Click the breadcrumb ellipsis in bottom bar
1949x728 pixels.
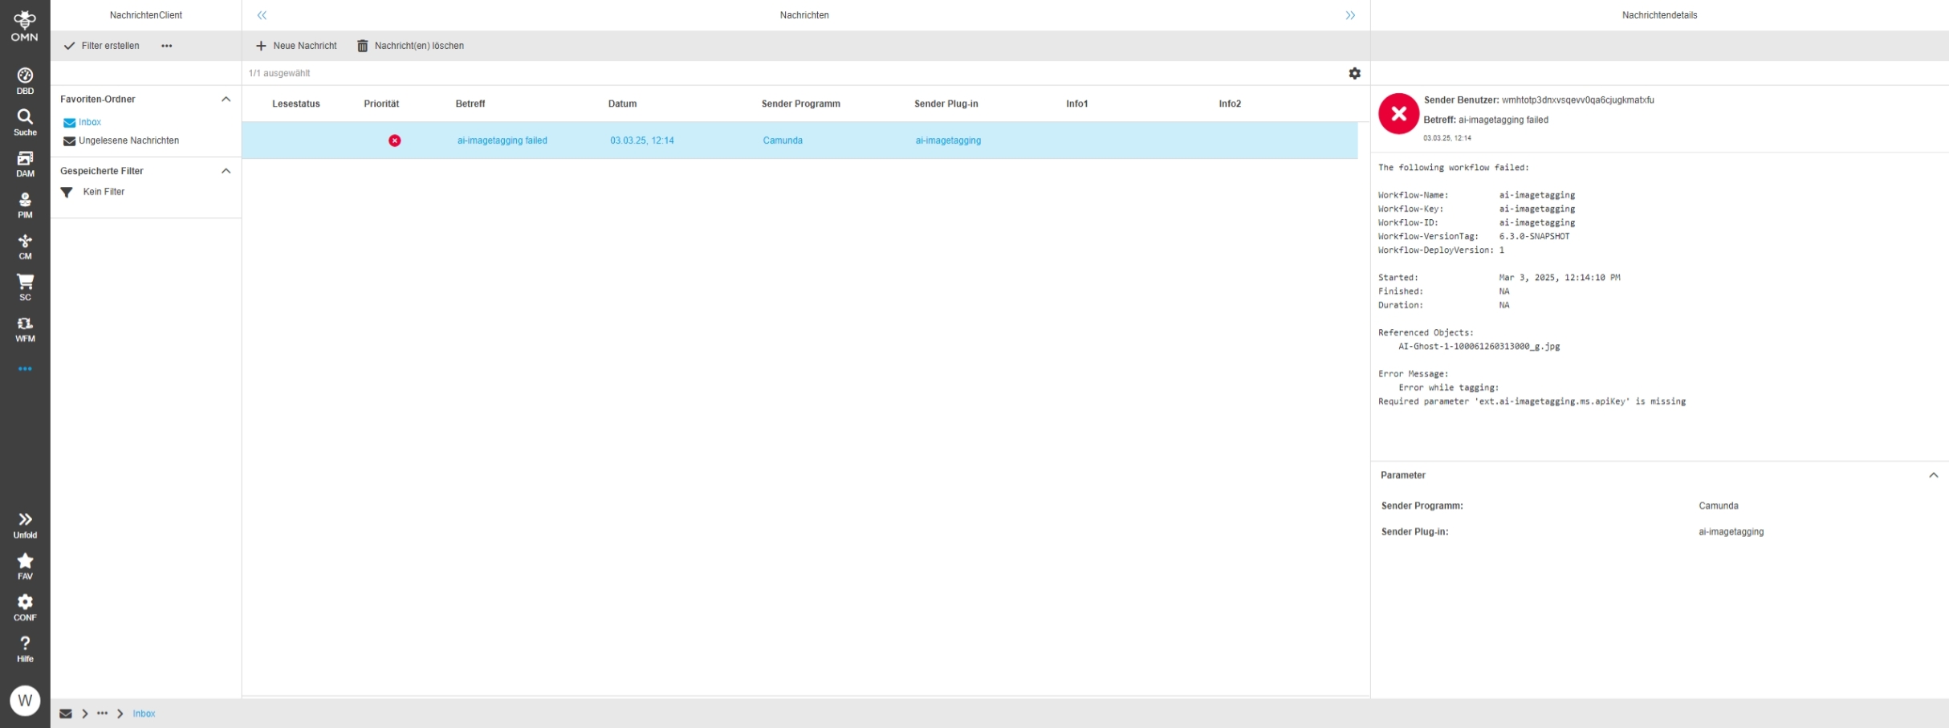click(102, 714)
